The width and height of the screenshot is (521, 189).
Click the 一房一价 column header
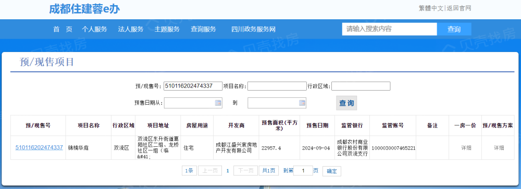click(x=465, y=125)
